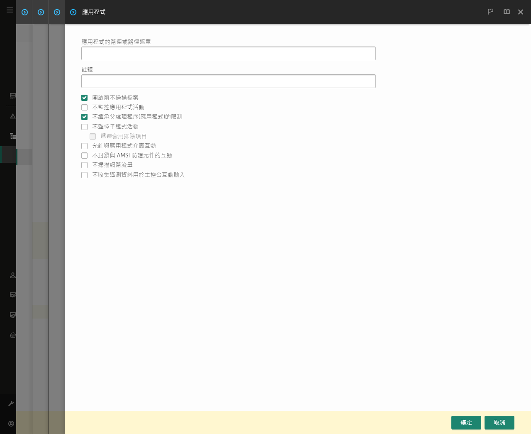This screenshot has height=434, width=531.
Task: Click the arrow icon beside the 應用程式 title
Action: click(73, 12)
